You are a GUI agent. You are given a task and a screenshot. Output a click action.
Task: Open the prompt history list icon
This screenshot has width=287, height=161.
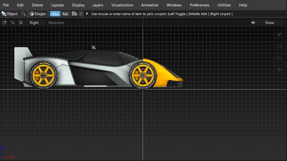click(81, 14)
